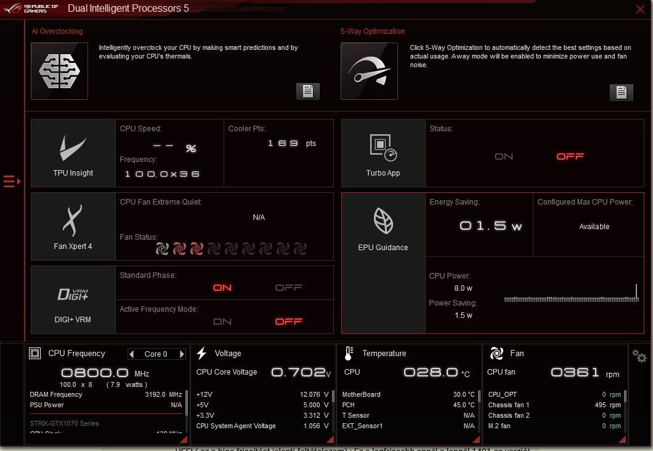Open settings gear at bottom right
Image resolution: width=653 pixels, height=451 pixels.
(x=639, y=356)
